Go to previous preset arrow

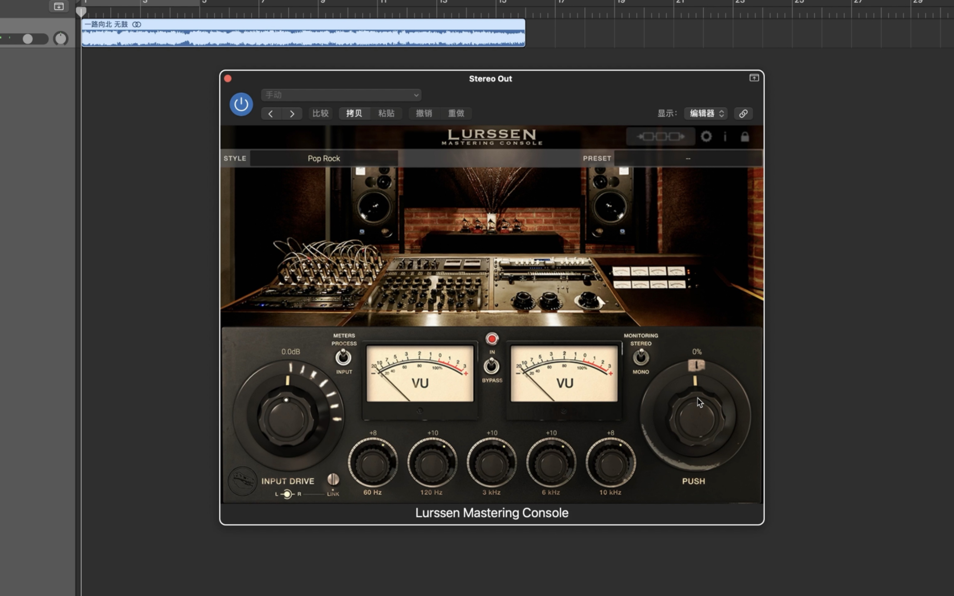pos(271,113)
